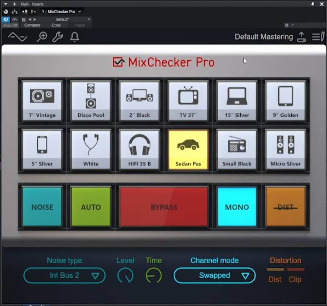This screenshot has height=306, width=327.
Task: Select the 9" Golden tablet simulation
Action: click(286, 101)
